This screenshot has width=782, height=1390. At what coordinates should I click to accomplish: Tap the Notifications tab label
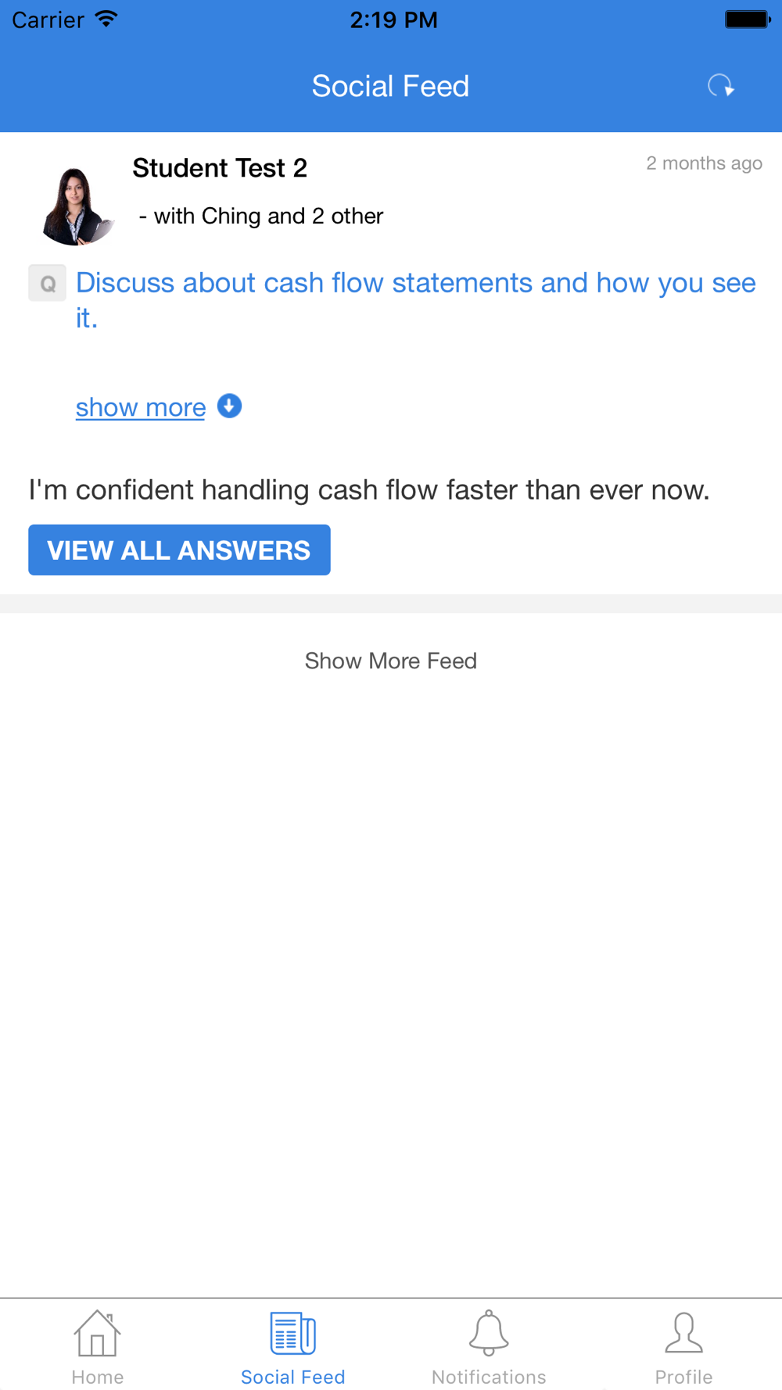pyautogui.click(x=489, y=1377)
